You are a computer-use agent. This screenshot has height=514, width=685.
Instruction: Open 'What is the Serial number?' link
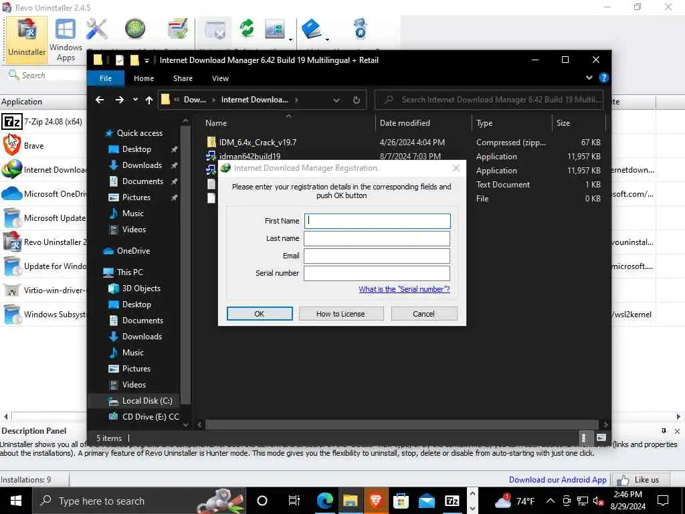[404, 289]
